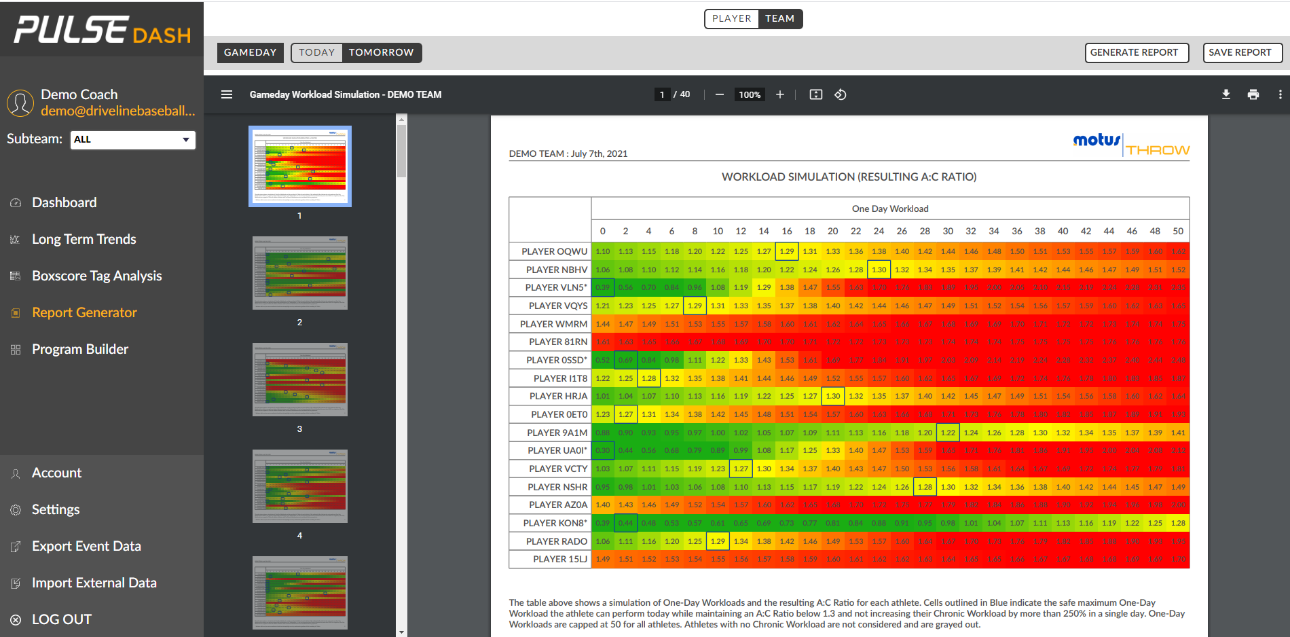Select page 2 thumbnail
This screenshot has width=1290, height=637.
299,273
